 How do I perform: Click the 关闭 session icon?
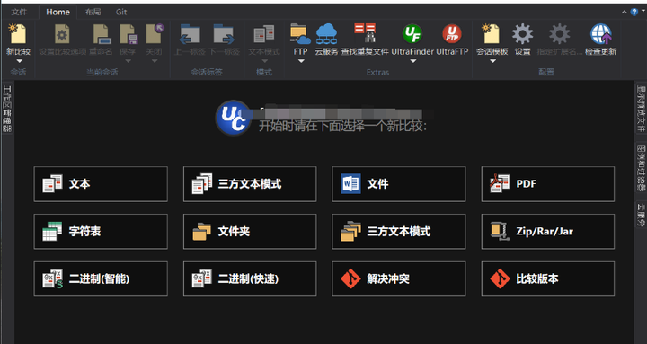[155, 34]
